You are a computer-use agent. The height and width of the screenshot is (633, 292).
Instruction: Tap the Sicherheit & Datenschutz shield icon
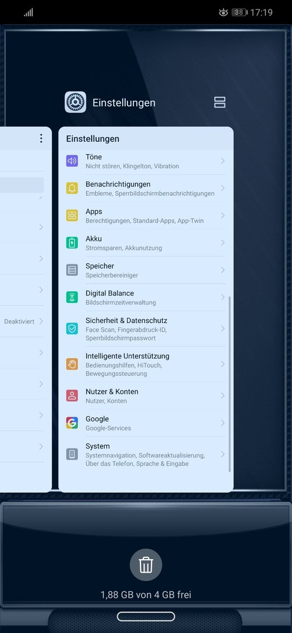pos(72,329)
